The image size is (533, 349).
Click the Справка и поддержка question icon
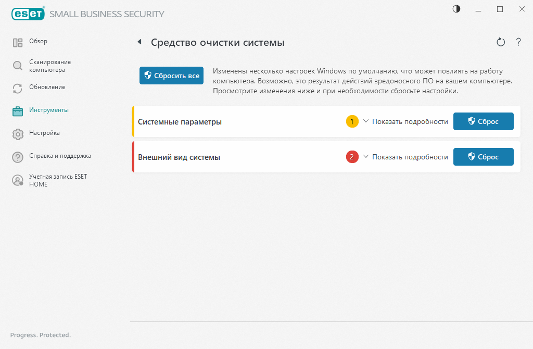click(x=17, y=156)
